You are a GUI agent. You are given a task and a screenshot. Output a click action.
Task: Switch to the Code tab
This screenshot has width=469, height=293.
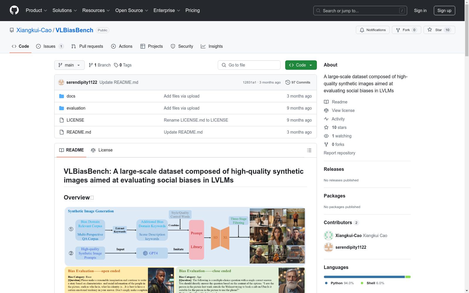point(21,46)
